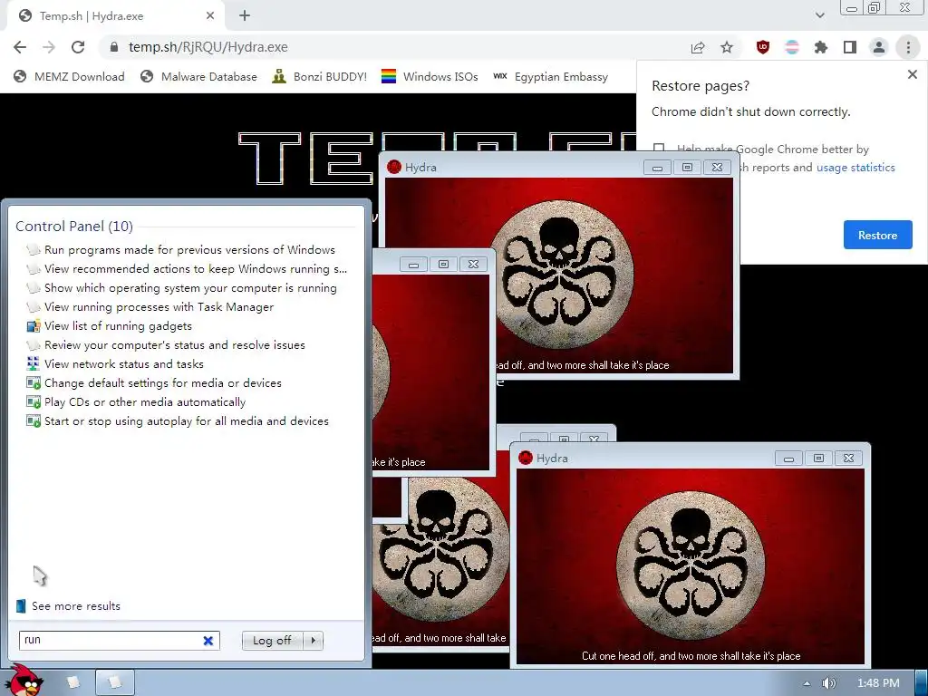Click See more results
This screenshot has height=696, width=928.
coord(68,606)
